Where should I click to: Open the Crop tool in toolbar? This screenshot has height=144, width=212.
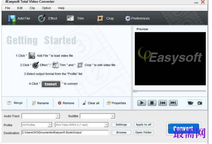click(100, 19)
